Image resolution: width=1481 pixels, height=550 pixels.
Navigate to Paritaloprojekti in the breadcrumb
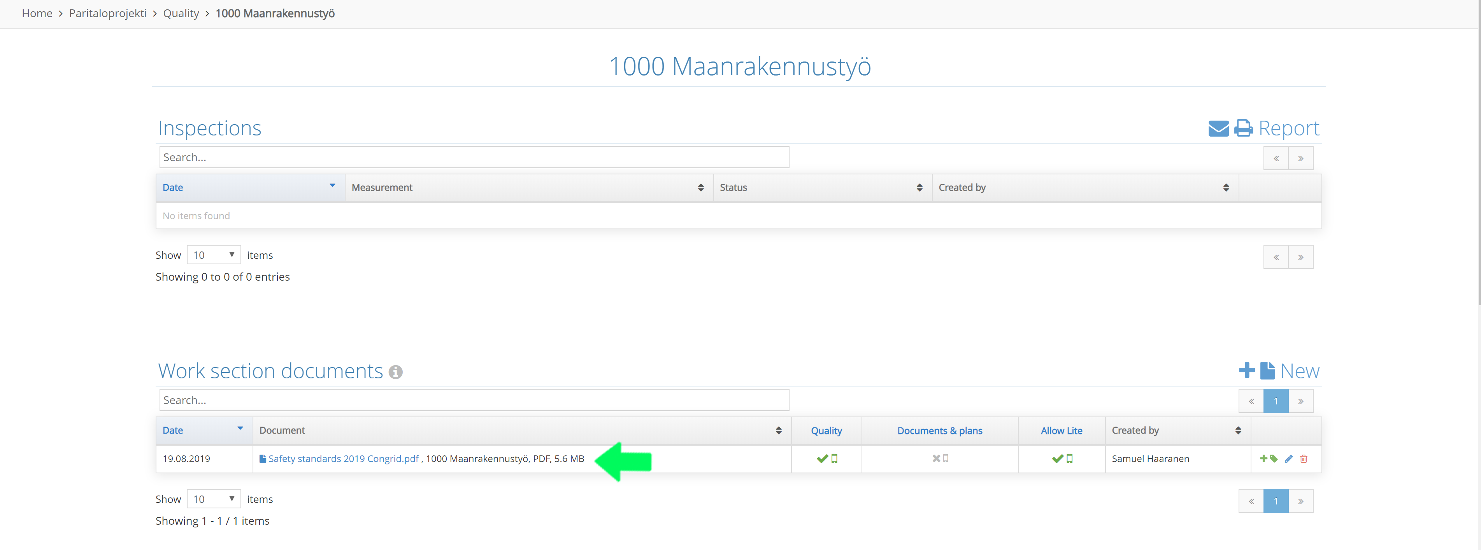[x=107, y=13]
